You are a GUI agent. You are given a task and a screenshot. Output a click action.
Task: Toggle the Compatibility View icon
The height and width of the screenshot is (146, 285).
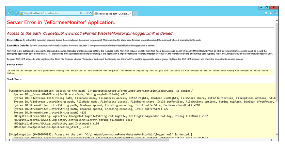tap(87, 13)
